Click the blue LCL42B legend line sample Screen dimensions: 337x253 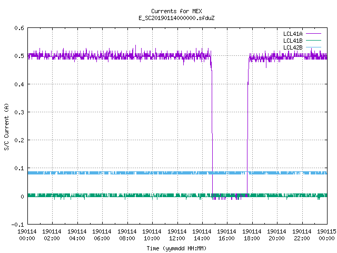(313, 47)
